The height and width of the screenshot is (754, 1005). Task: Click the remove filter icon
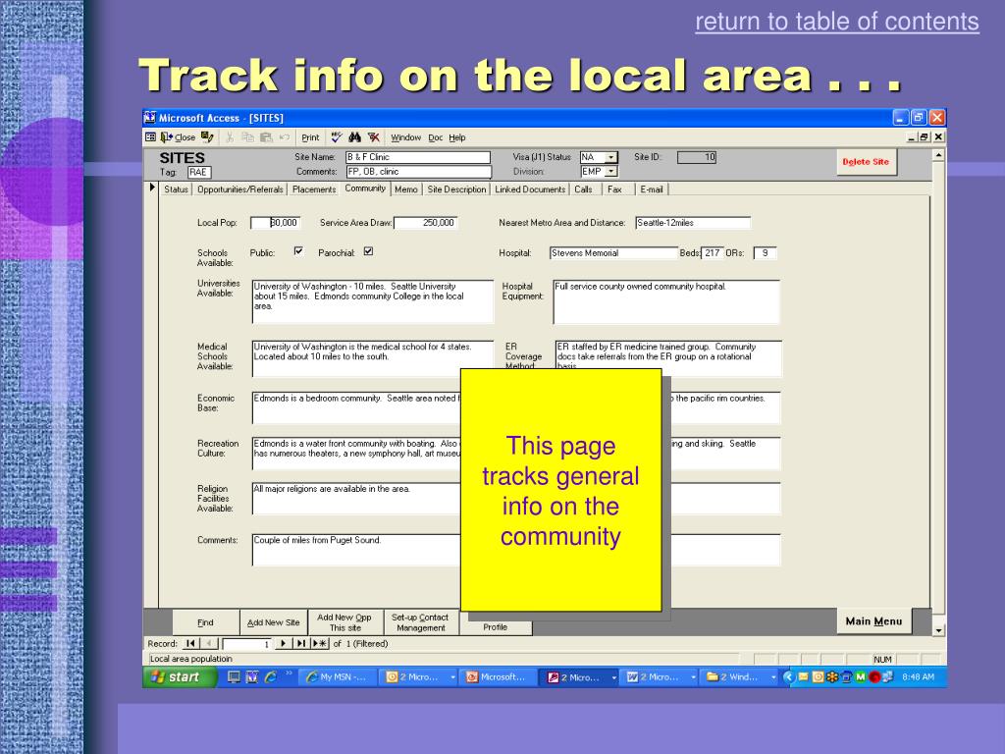(x=374, y=137)
